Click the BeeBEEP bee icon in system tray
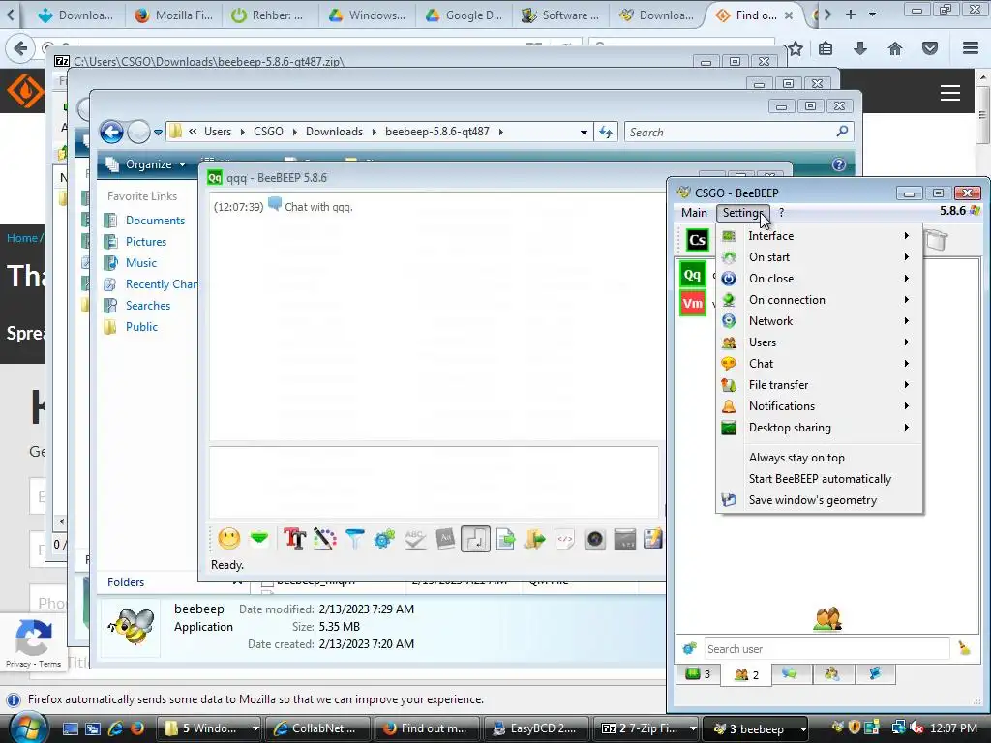The width and height of the screenshot is (991, 743). [837, 728]
